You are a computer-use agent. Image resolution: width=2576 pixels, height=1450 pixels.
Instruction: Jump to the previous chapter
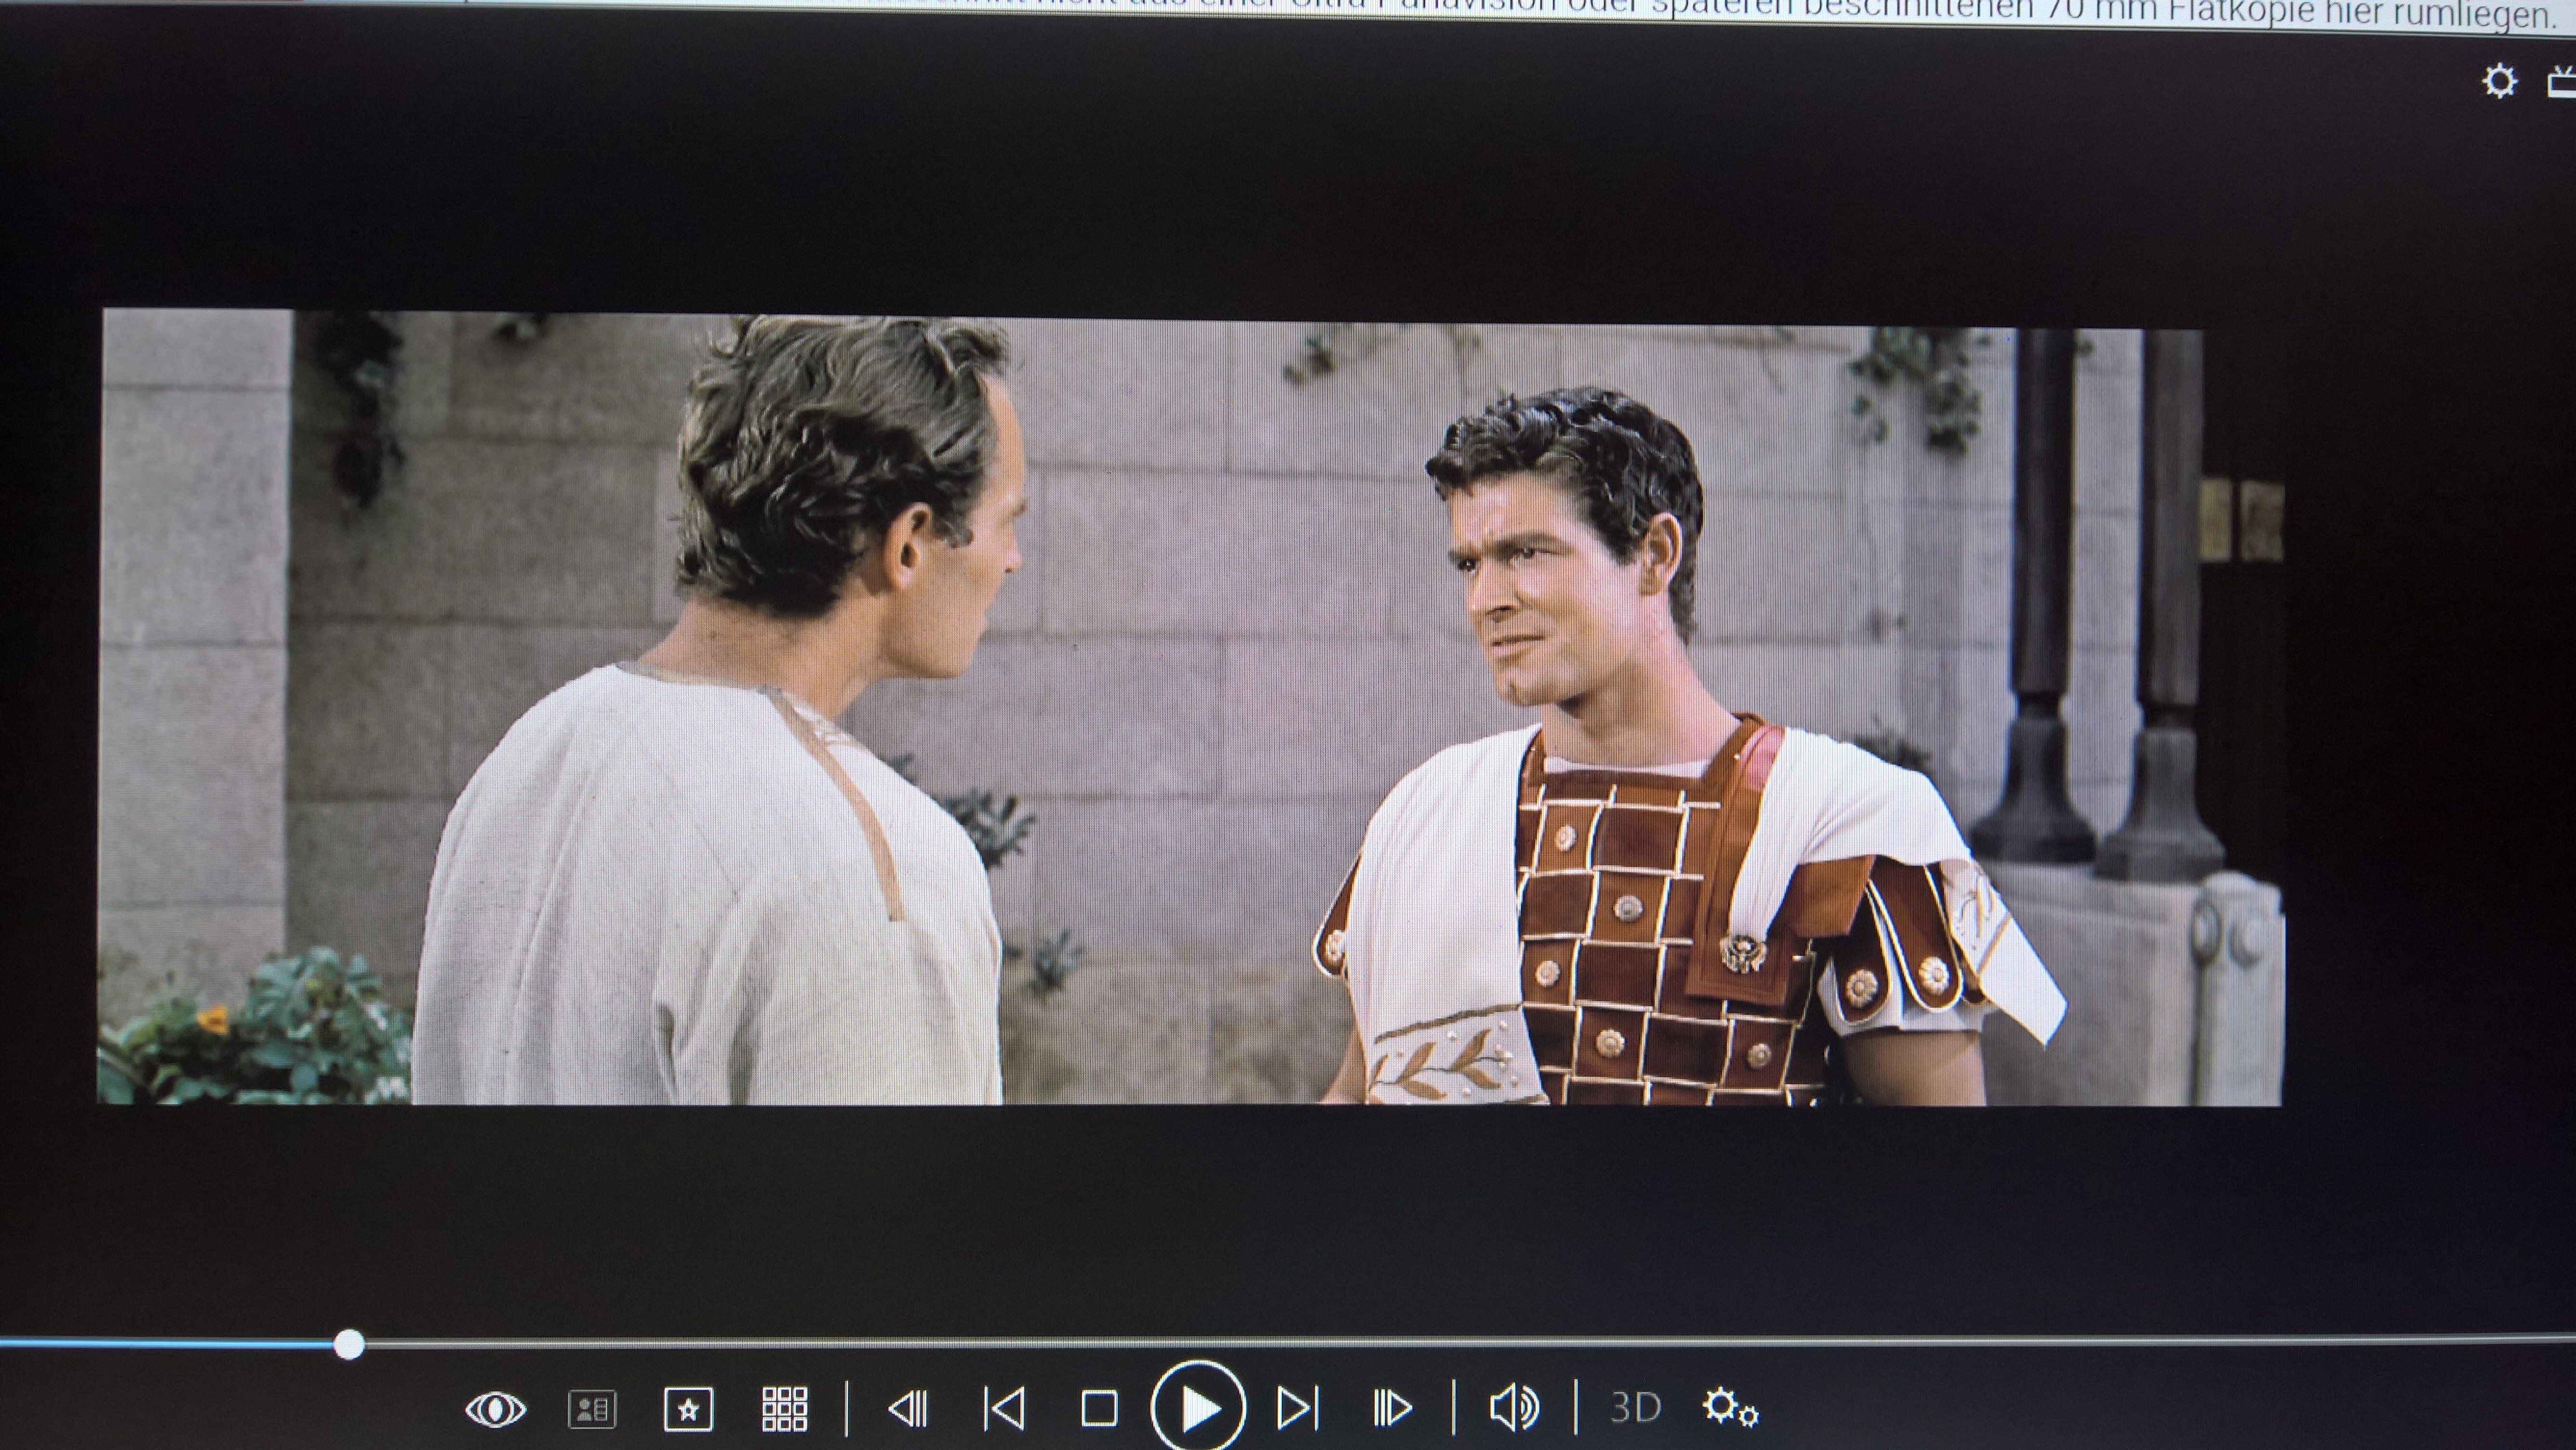(1004, 1409)
